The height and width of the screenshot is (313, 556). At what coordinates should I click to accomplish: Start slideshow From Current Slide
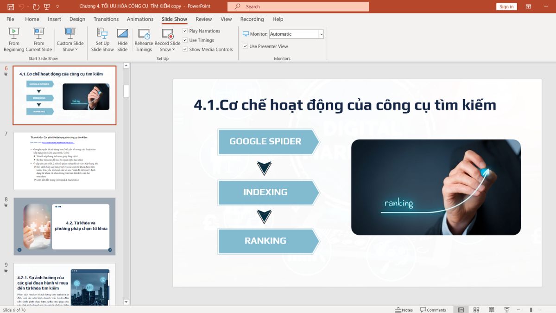point(39,39)
